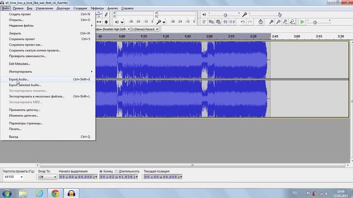Image resolution: width=353 pixels, height=198 pixels.
Task: Click the 3:00 mark on the timeline
Action: point(297,36)
